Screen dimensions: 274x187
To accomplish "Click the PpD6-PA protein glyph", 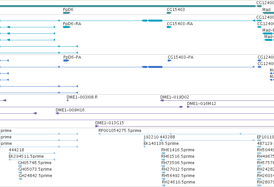I will 66,61.
